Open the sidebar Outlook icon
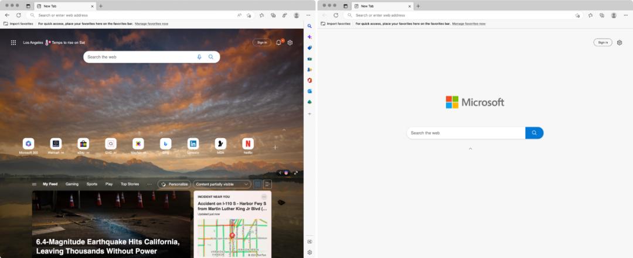Screen dimensions: 633x258 click(x=309, y=91)
